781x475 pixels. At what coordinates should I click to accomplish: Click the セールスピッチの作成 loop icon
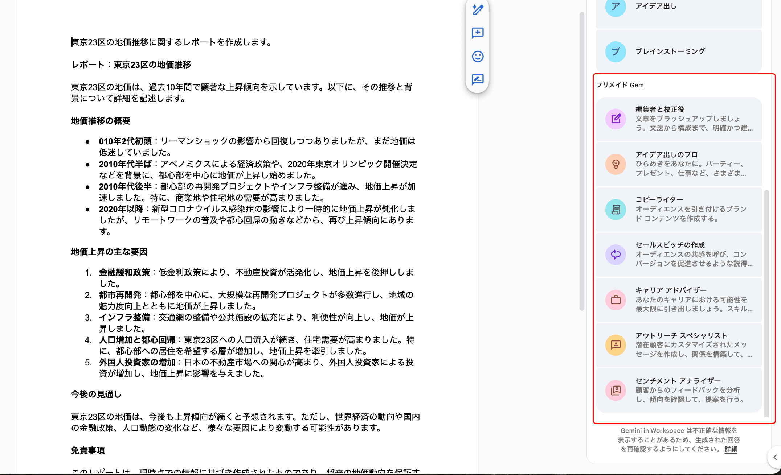[x=616, y=255]
